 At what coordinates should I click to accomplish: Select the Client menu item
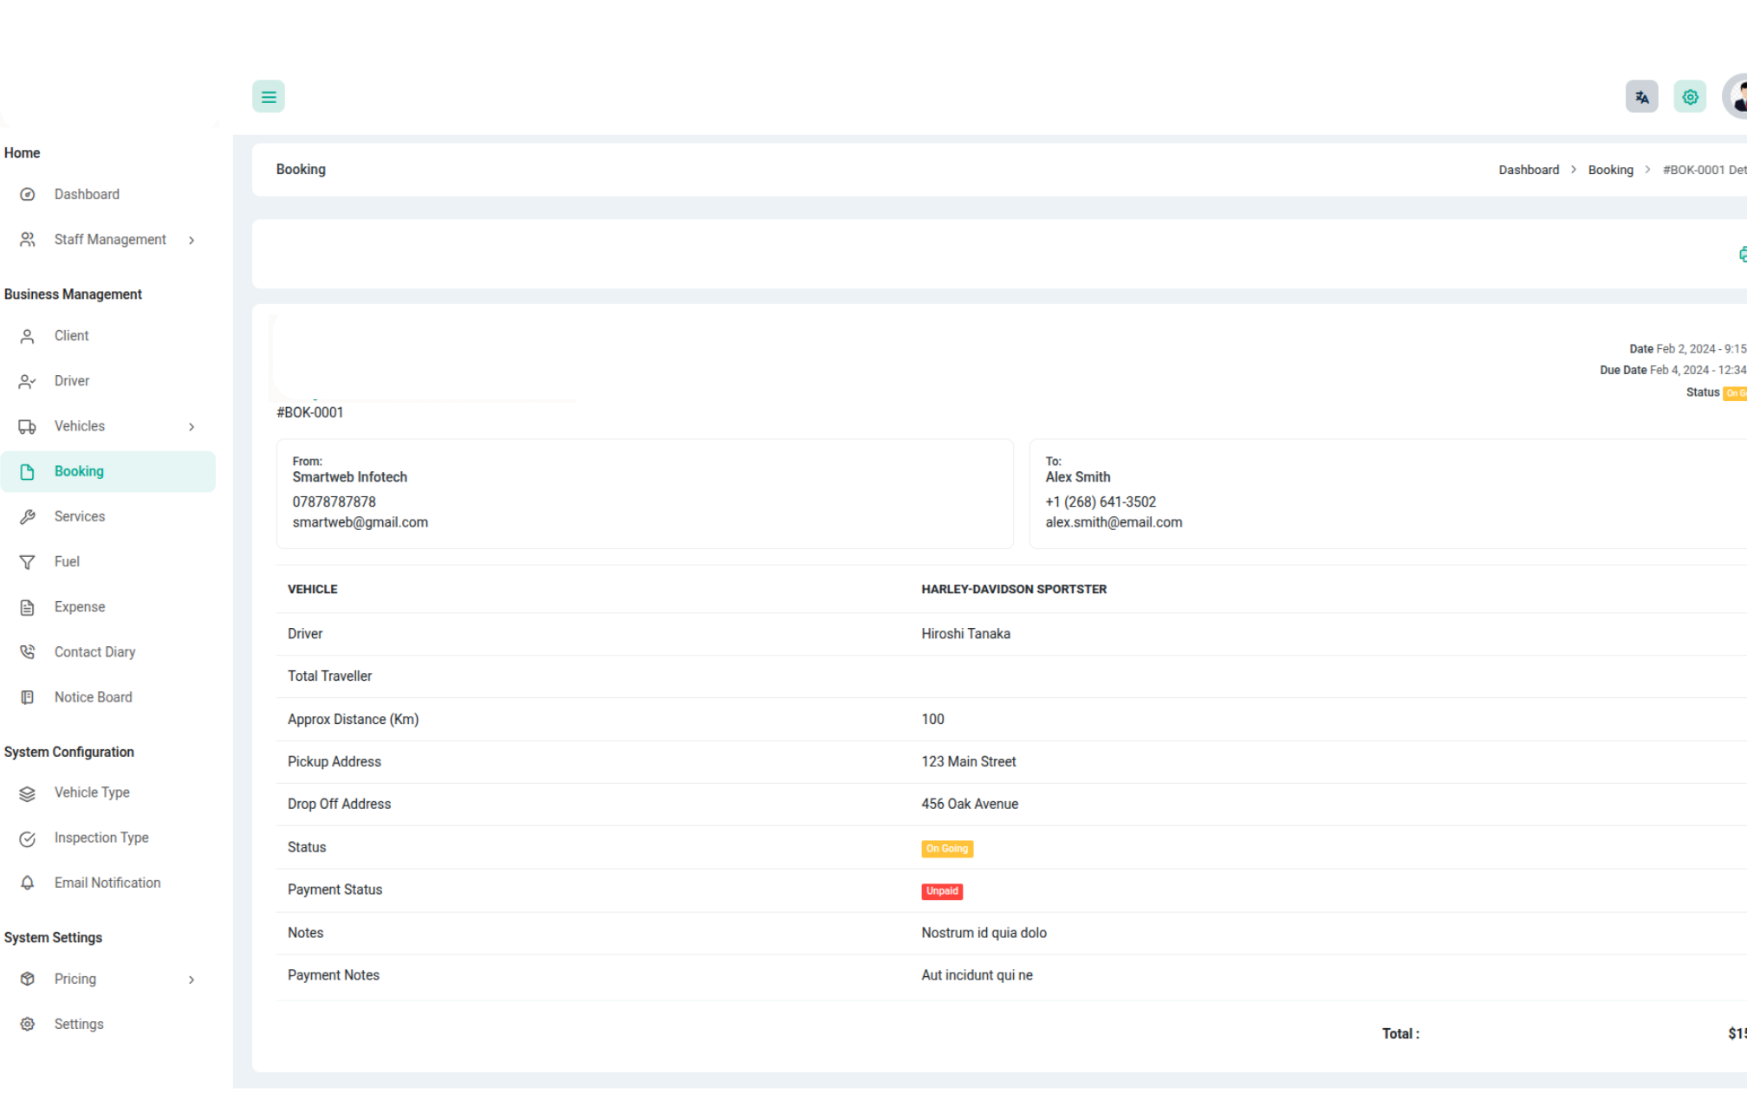(71, 336)
